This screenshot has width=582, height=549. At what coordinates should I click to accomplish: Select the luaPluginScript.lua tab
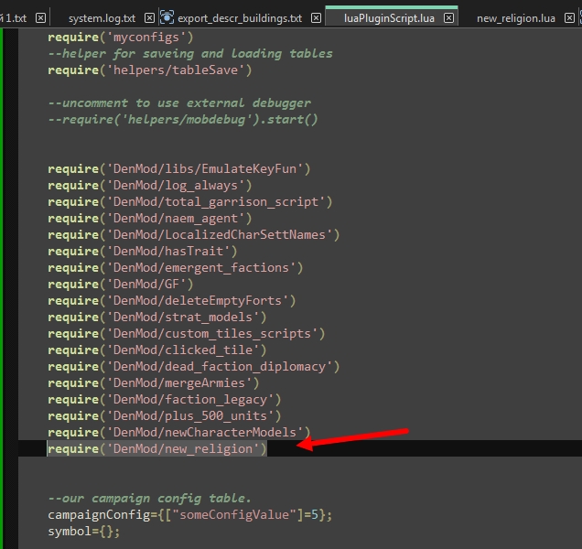(x=389, y=18)
